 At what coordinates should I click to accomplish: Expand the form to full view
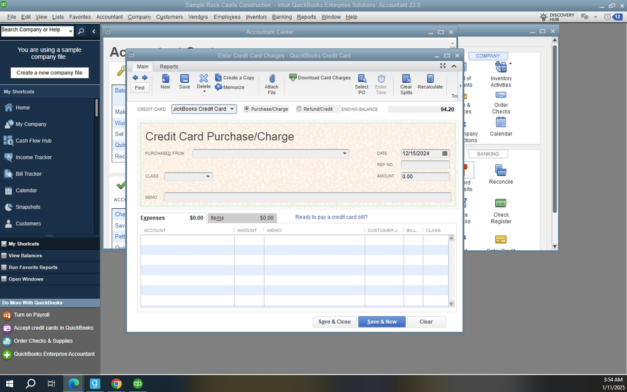[x=442, y=66]
